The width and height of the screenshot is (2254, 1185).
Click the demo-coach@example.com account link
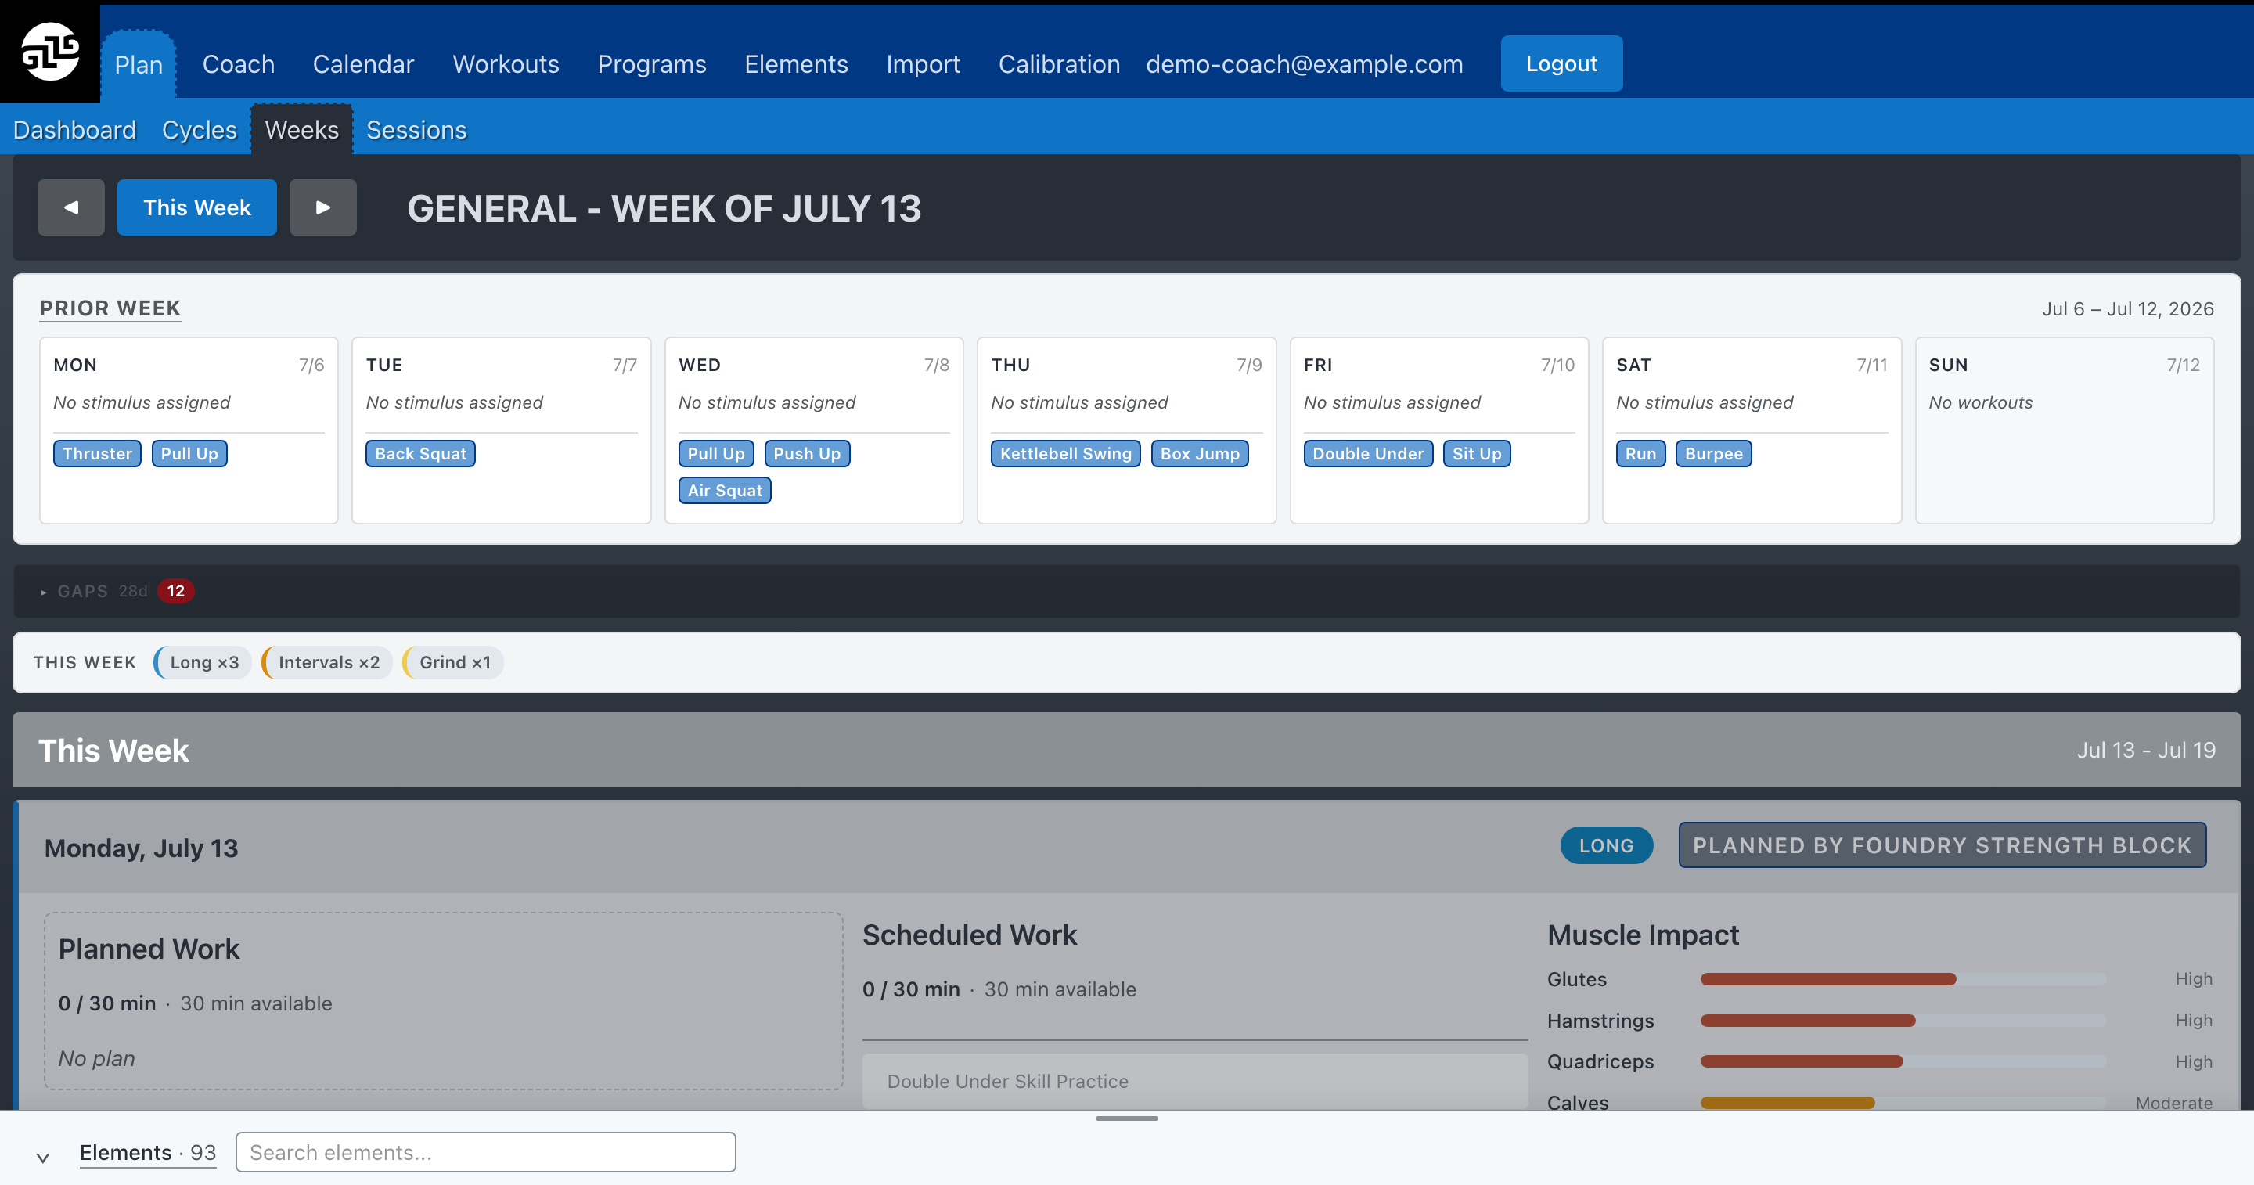[1304, 64]
